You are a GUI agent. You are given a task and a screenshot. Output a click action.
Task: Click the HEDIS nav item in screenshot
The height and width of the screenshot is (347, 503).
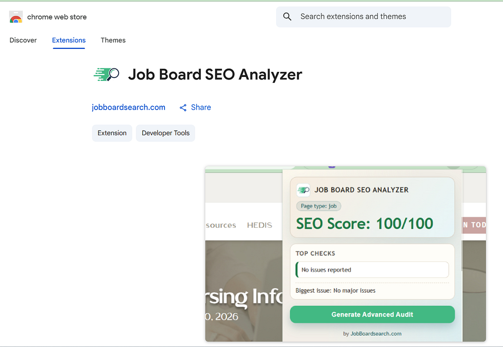[260, 225]
